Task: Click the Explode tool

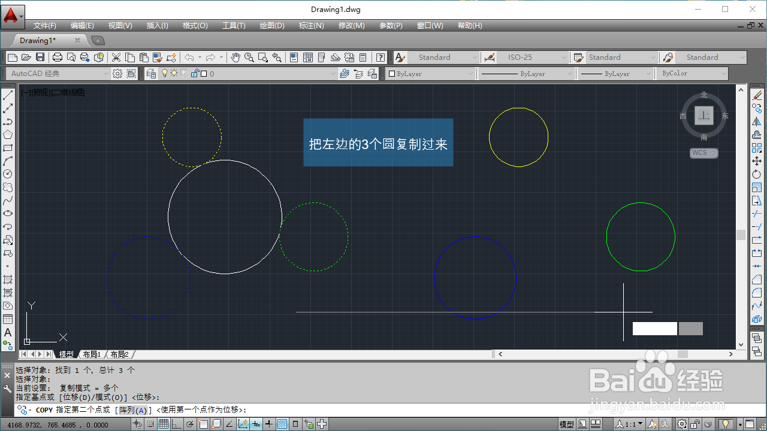Action: pyautogui.click(x=757, y=319)
